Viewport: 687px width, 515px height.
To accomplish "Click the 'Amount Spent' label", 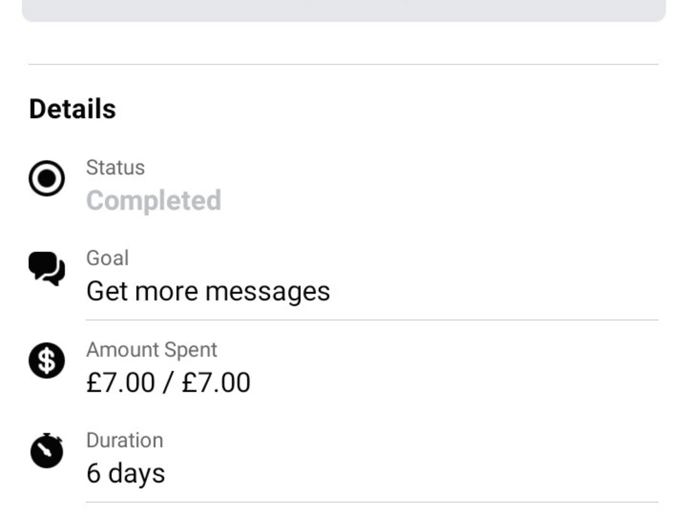I will point(152,350).
